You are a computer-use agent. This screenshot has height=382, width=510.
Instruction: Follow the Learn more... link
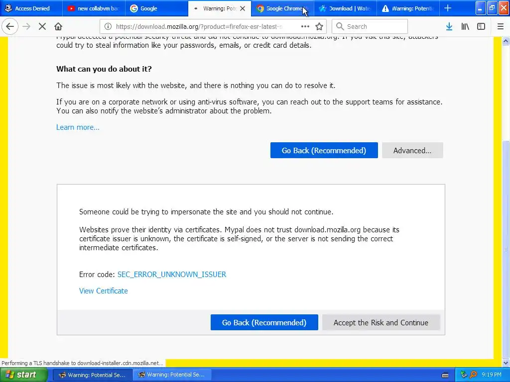pos(78,127)
